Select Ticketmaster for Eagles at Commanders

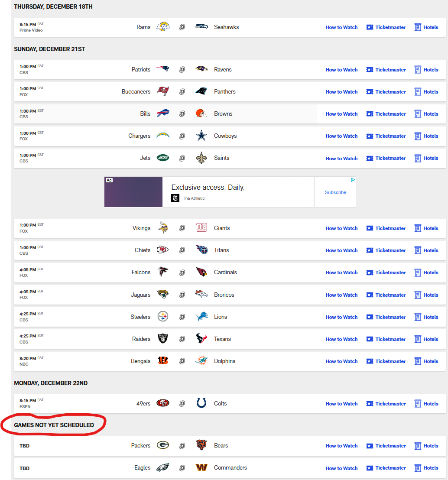point(390,468)
